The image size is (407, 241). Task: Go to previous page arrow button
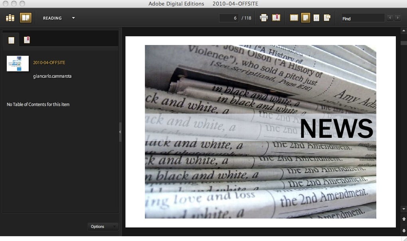404,219
